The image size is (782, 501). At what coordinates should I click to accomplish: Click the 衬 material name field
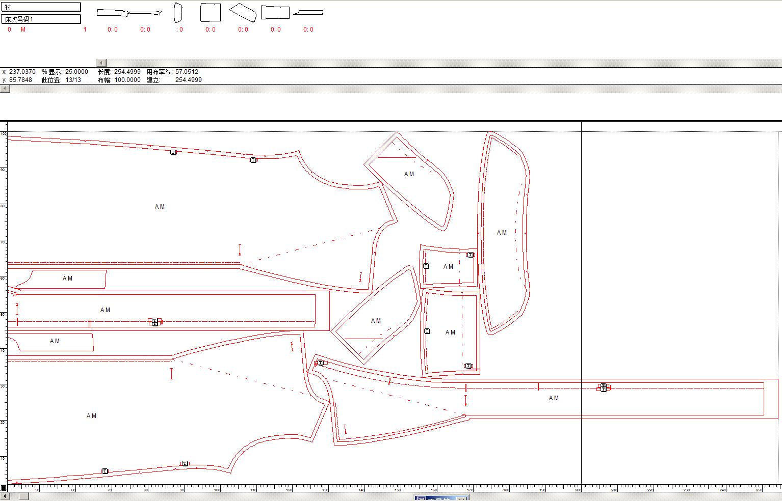[41, 7]
